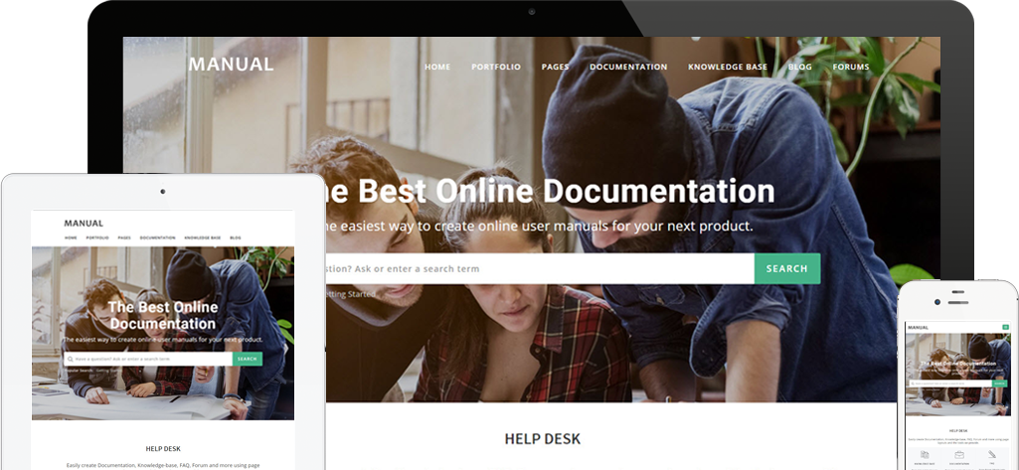Open Portfolio in the desktop navbar
Viewport: 1019px width, 470px height.
(x=496, y=68)
